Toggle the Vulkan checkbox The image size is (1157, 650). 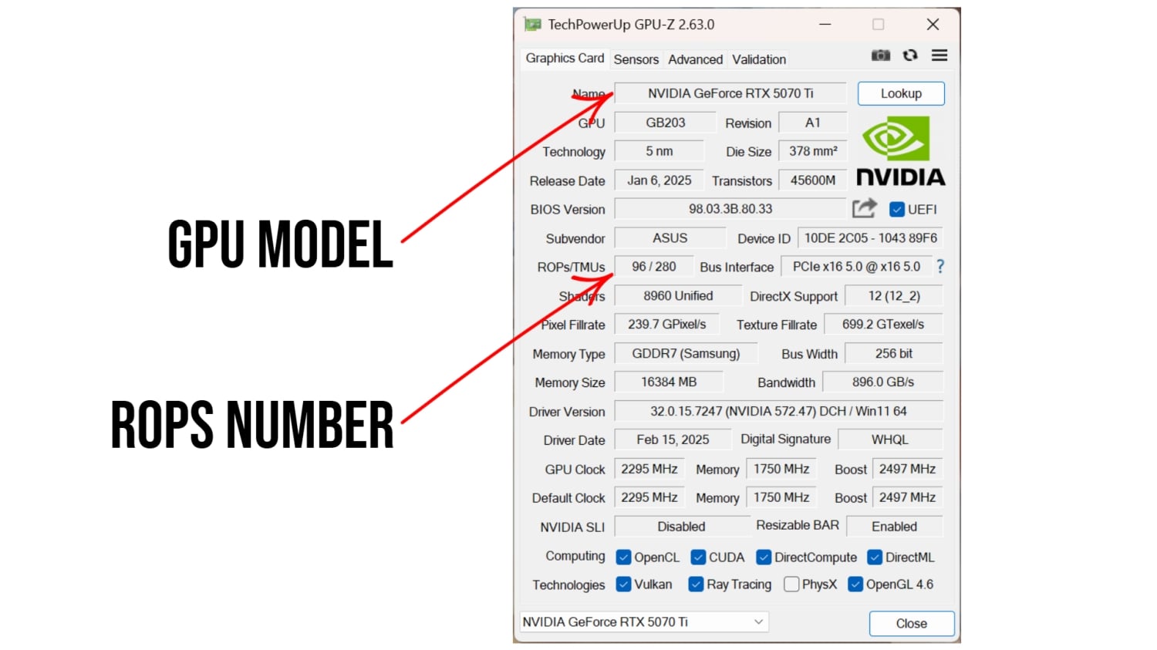[x=623, y=584]
